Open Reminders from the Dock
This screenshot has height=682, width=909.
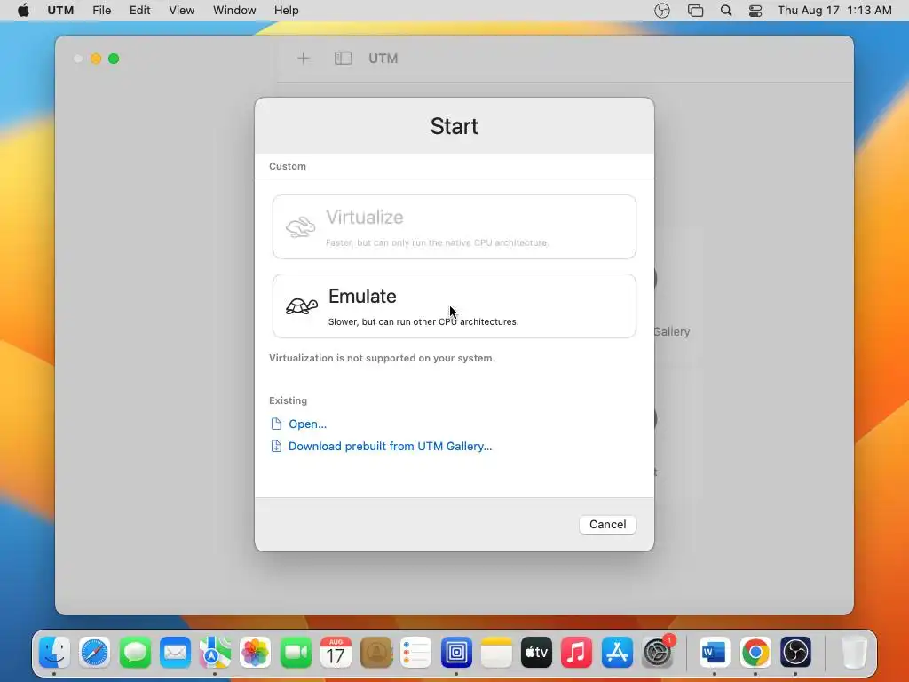click(416, 653)
